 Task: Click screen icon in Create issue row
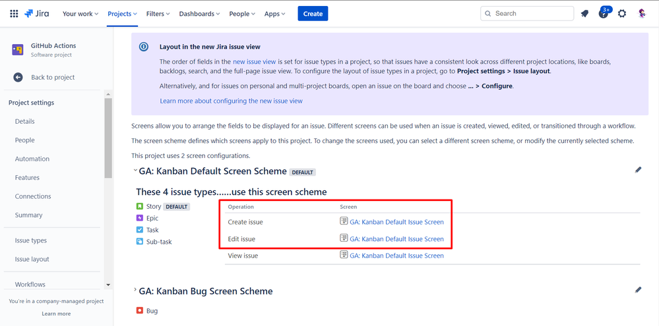click(344, 221)
